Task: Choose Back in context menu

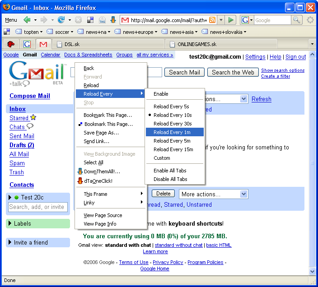Action: tap(111, 68)
